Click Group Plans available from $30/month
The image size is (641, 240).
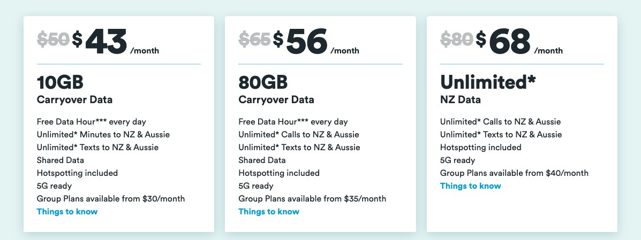click(111, 199)
